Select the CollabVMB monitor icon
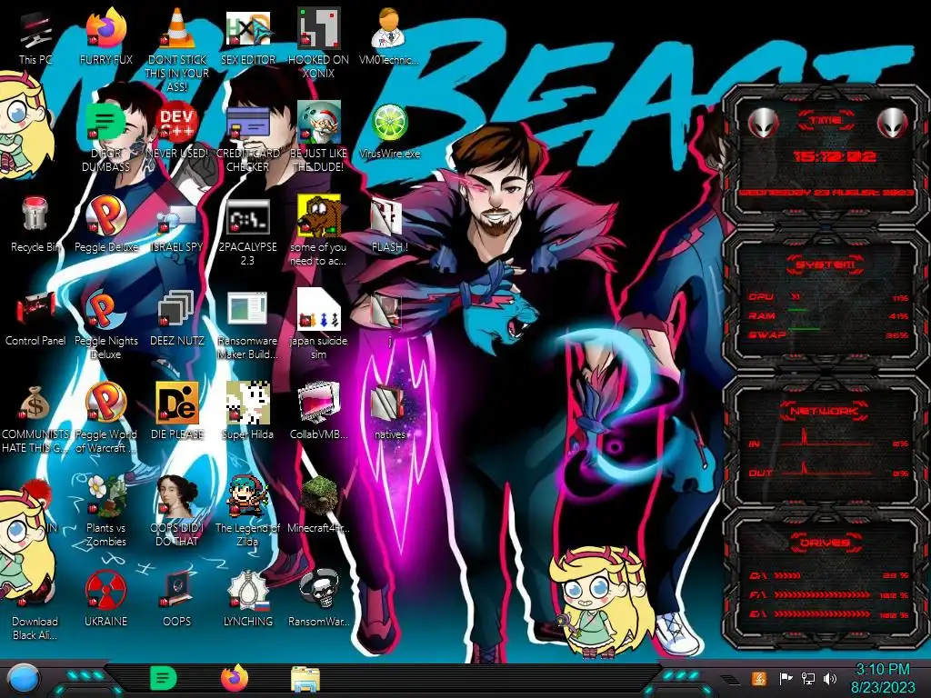The height and width of the screenshot is (698, 931). pos(318,411)
